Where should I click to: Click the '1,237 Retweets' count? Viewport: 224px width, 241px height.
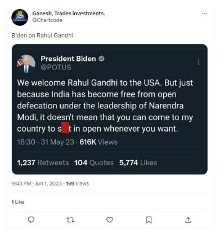coord(43,163)
